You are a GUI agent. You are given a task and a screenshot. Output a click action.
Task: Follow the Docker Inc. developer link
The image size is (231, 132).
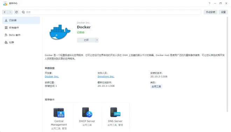click(x=52, y=76)
